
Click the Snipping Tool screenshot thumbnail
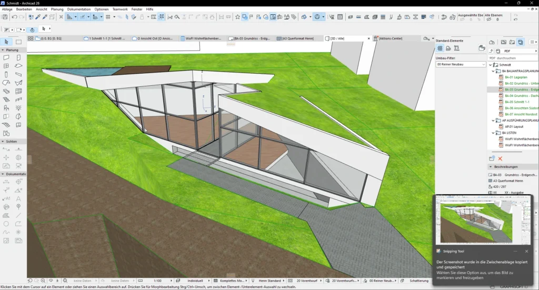(483, 219)
